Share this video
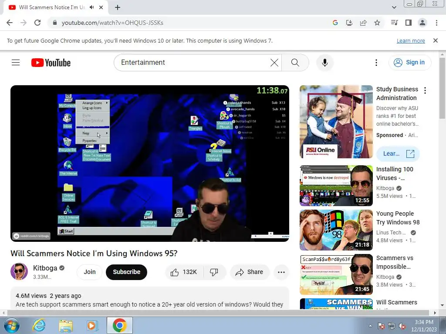Screen dimensions: 446x334 click(250, 272)
